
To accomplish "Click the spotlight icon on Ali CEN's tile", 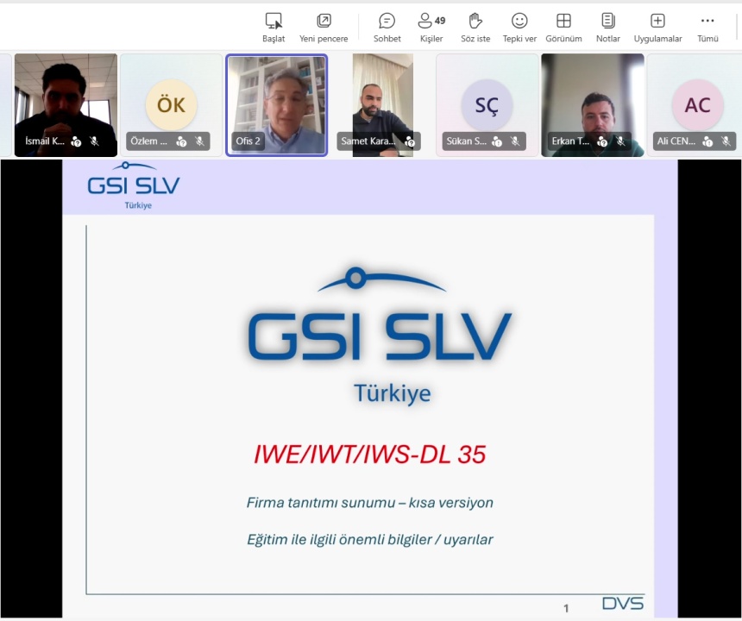I will (x=709, y=141).
